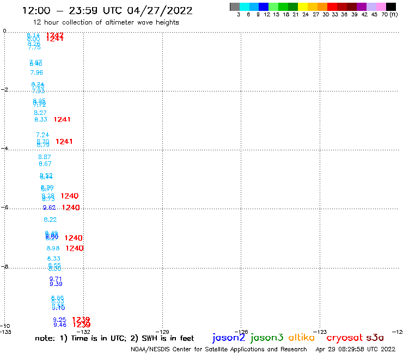Click the 8.33 value beside the 1241 label
Image resolution: width=403 pixels, height=354 pixels.
tap(41, 119)
